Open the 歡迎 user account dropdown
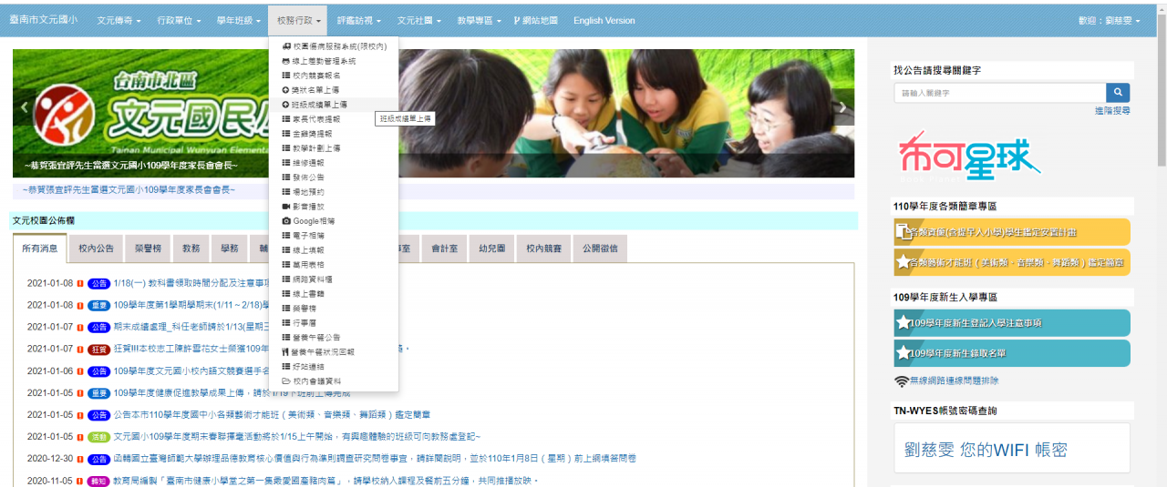The width and height of the screenshot is (1167, 487). pos(1109,20)
